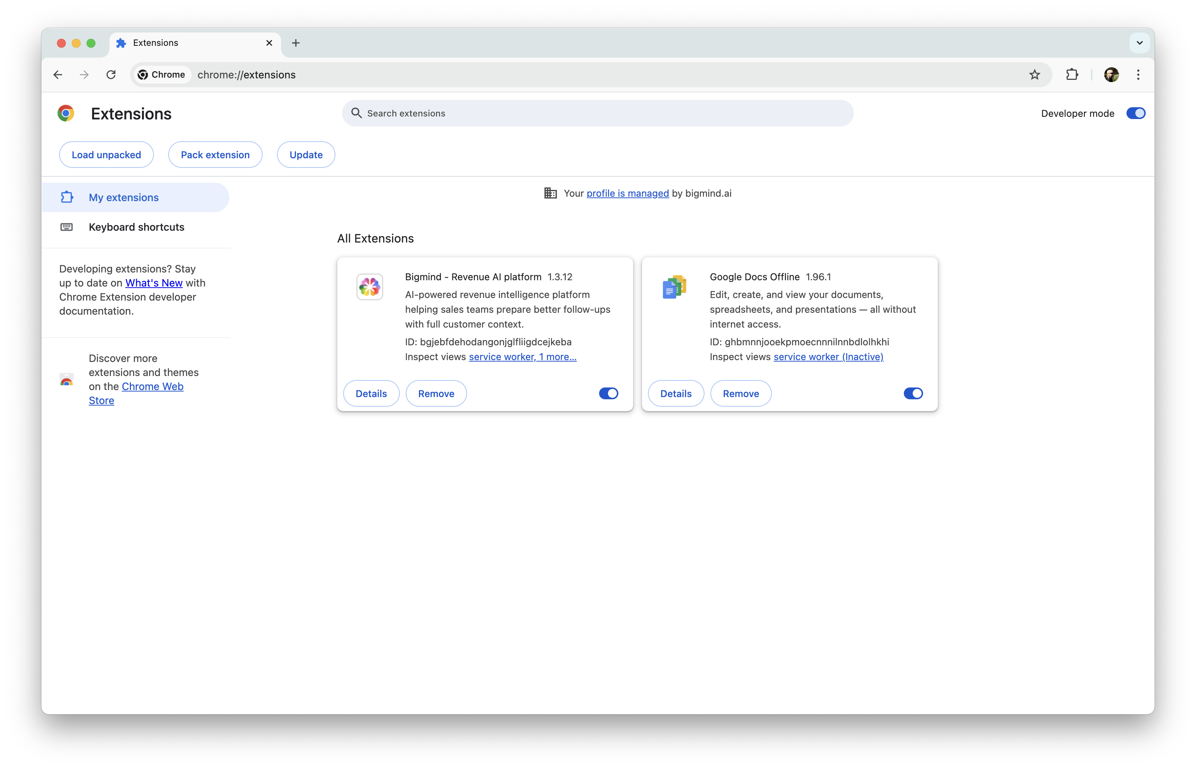Click the managed profile building icon
Viewport: 1196px width, 769px height.
[550, 193]
